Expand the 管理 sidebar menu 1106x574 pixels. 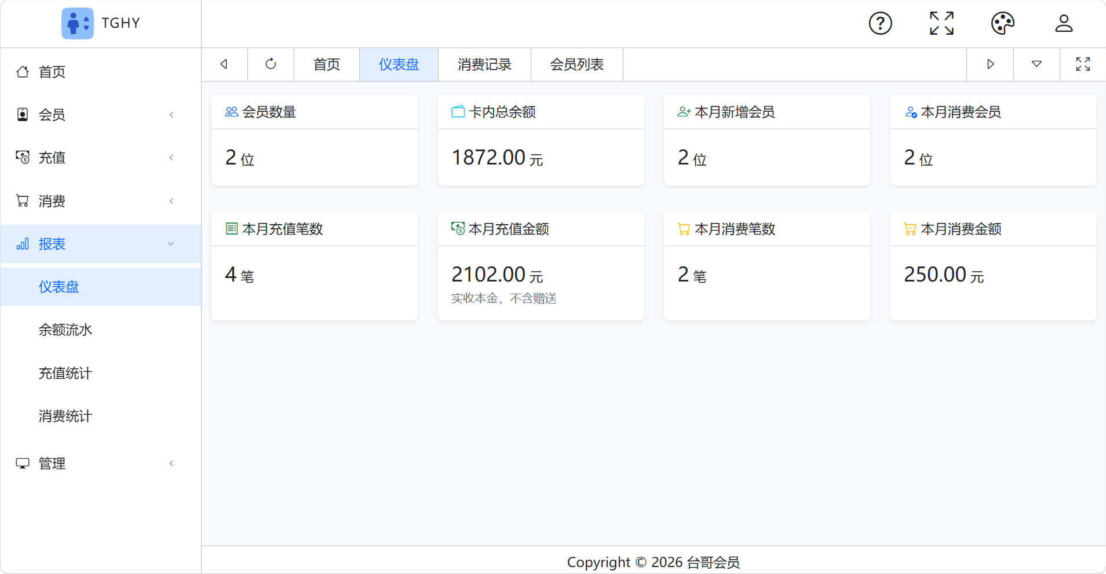101,463
